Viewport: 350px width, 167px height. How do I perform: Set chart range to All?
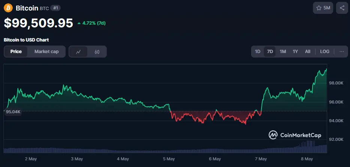(308, 52)
